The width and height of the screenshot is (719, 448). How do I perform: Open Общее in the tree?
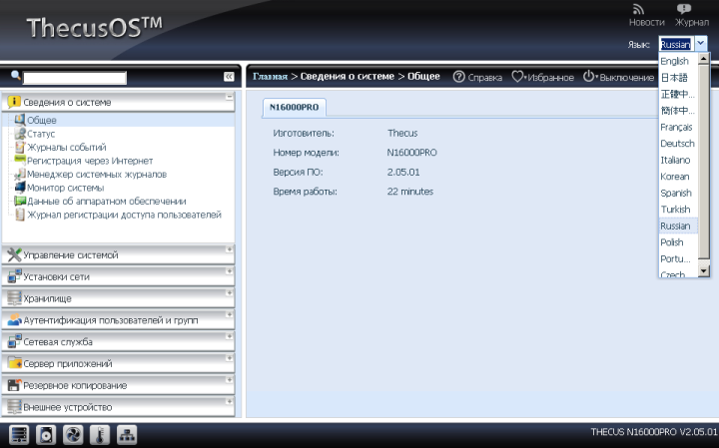(x=42, y=120)
